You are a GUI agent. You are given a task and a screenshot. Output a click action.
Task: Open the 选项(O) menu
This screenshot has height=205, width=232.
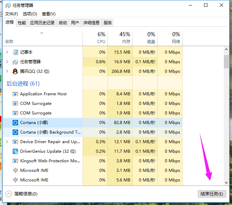[x=30, y=14]
